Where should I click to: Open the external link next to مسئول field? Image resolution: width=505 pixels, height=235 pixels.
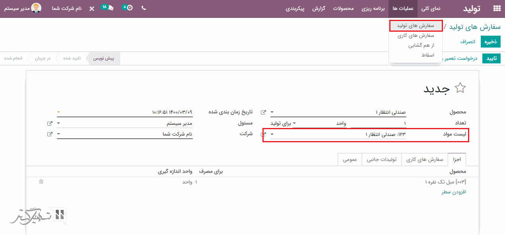point(50,124)
